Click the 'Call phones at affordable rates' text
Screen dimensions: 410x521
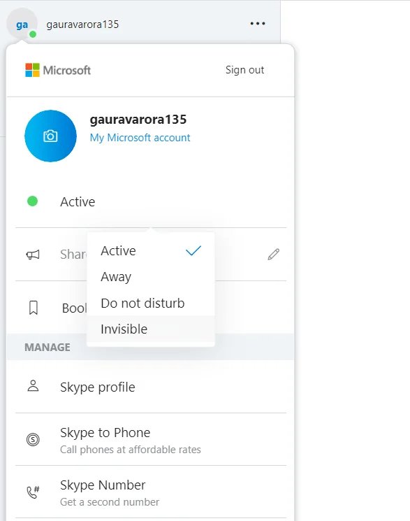tap(131, 450)
